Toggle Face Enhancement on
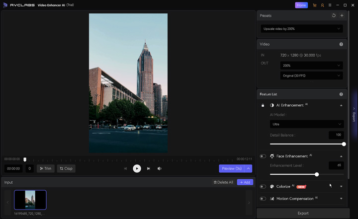Image resolution: width=358 pixels, height=219 pixels. [x=263, y=156]
